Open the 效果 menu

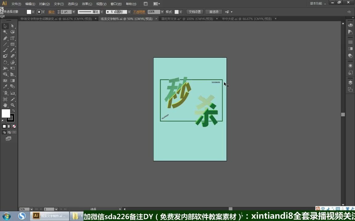tap(87, 4)
